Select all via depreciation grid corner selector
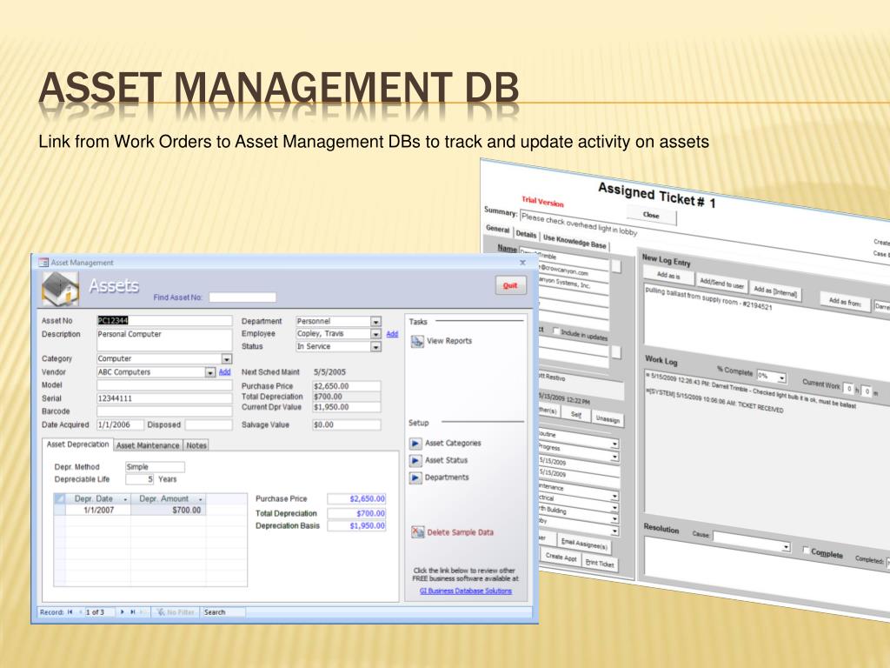890x668 pixels. click(x=60, y=498)
